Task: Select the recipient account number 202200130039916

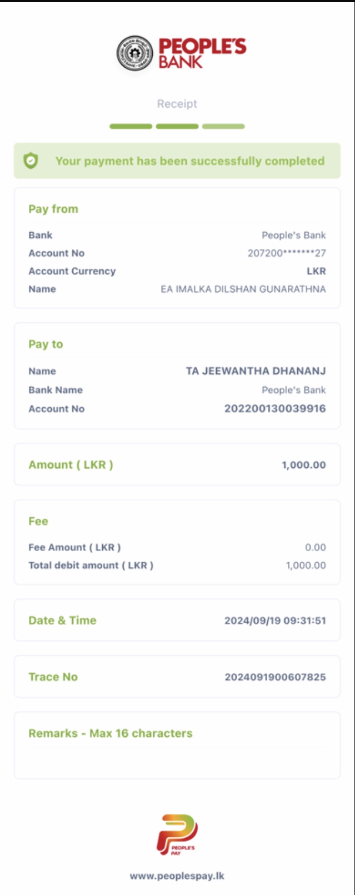Action: [275, 409]
